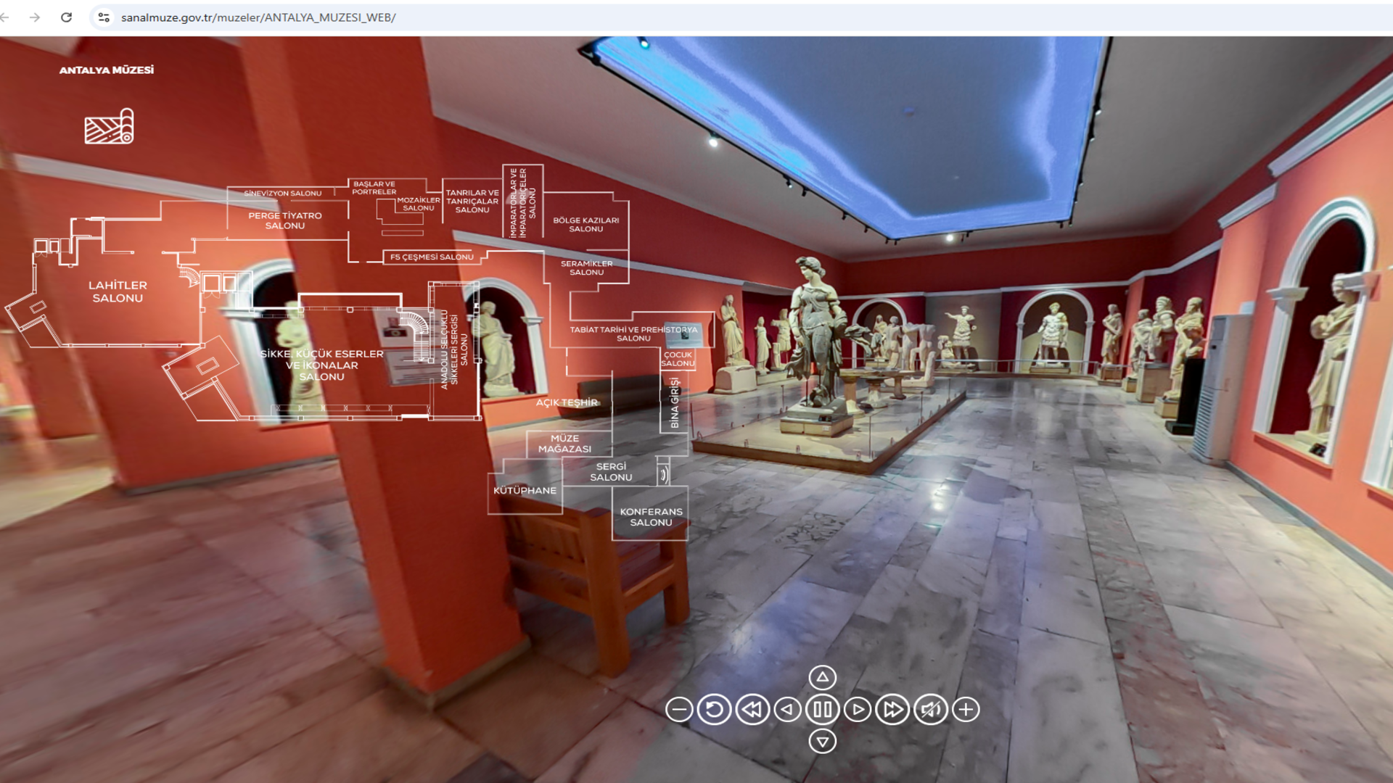
Task: Select Perge Tiyatro Salonu on the map
Action: [284, 220]
